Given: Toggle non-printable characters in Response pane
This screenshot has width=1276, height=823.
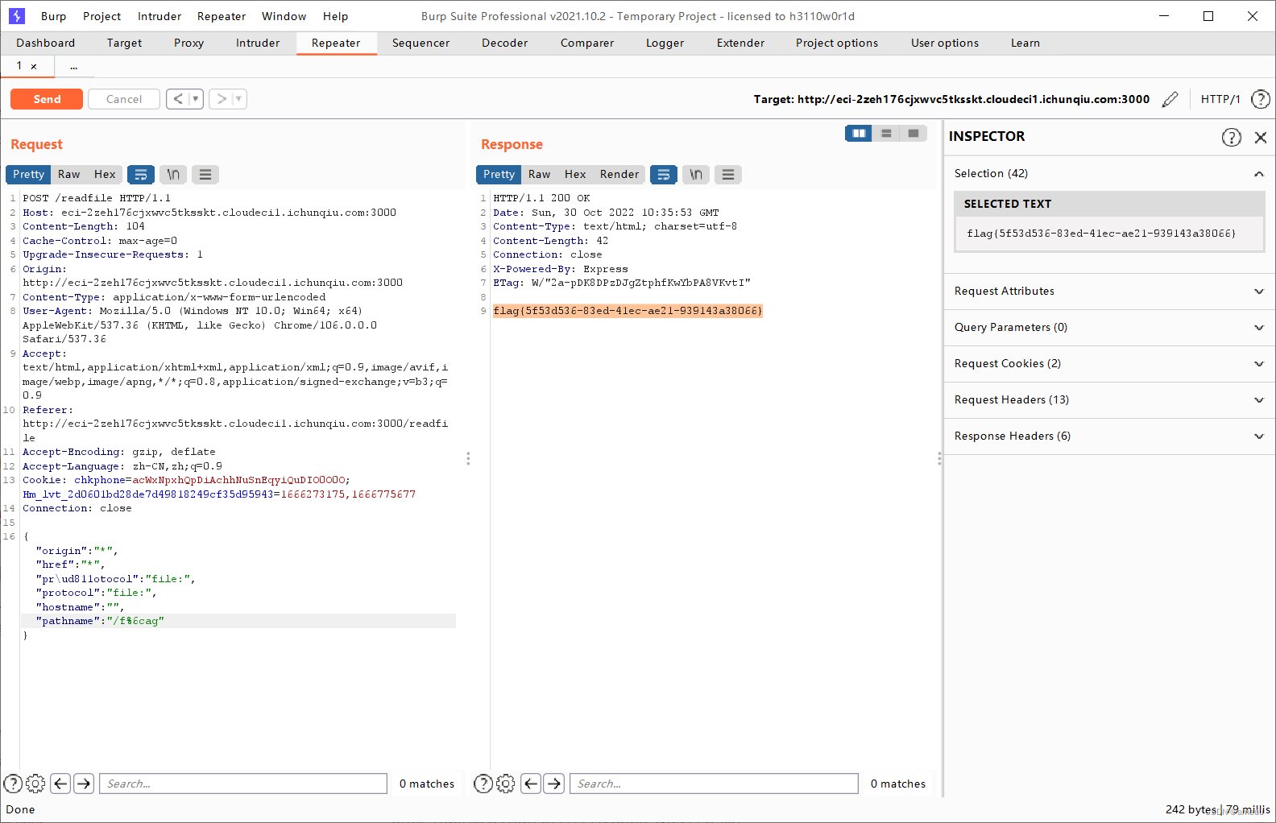Looking at the screenshot, I should point(696,174).
